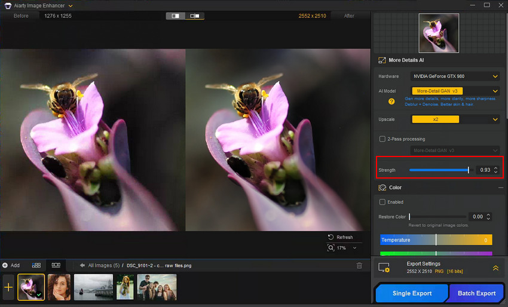Collapse the Color section with the minus
Image resolution: width=508 pixels, height=307 pixels.
[501, 188]
